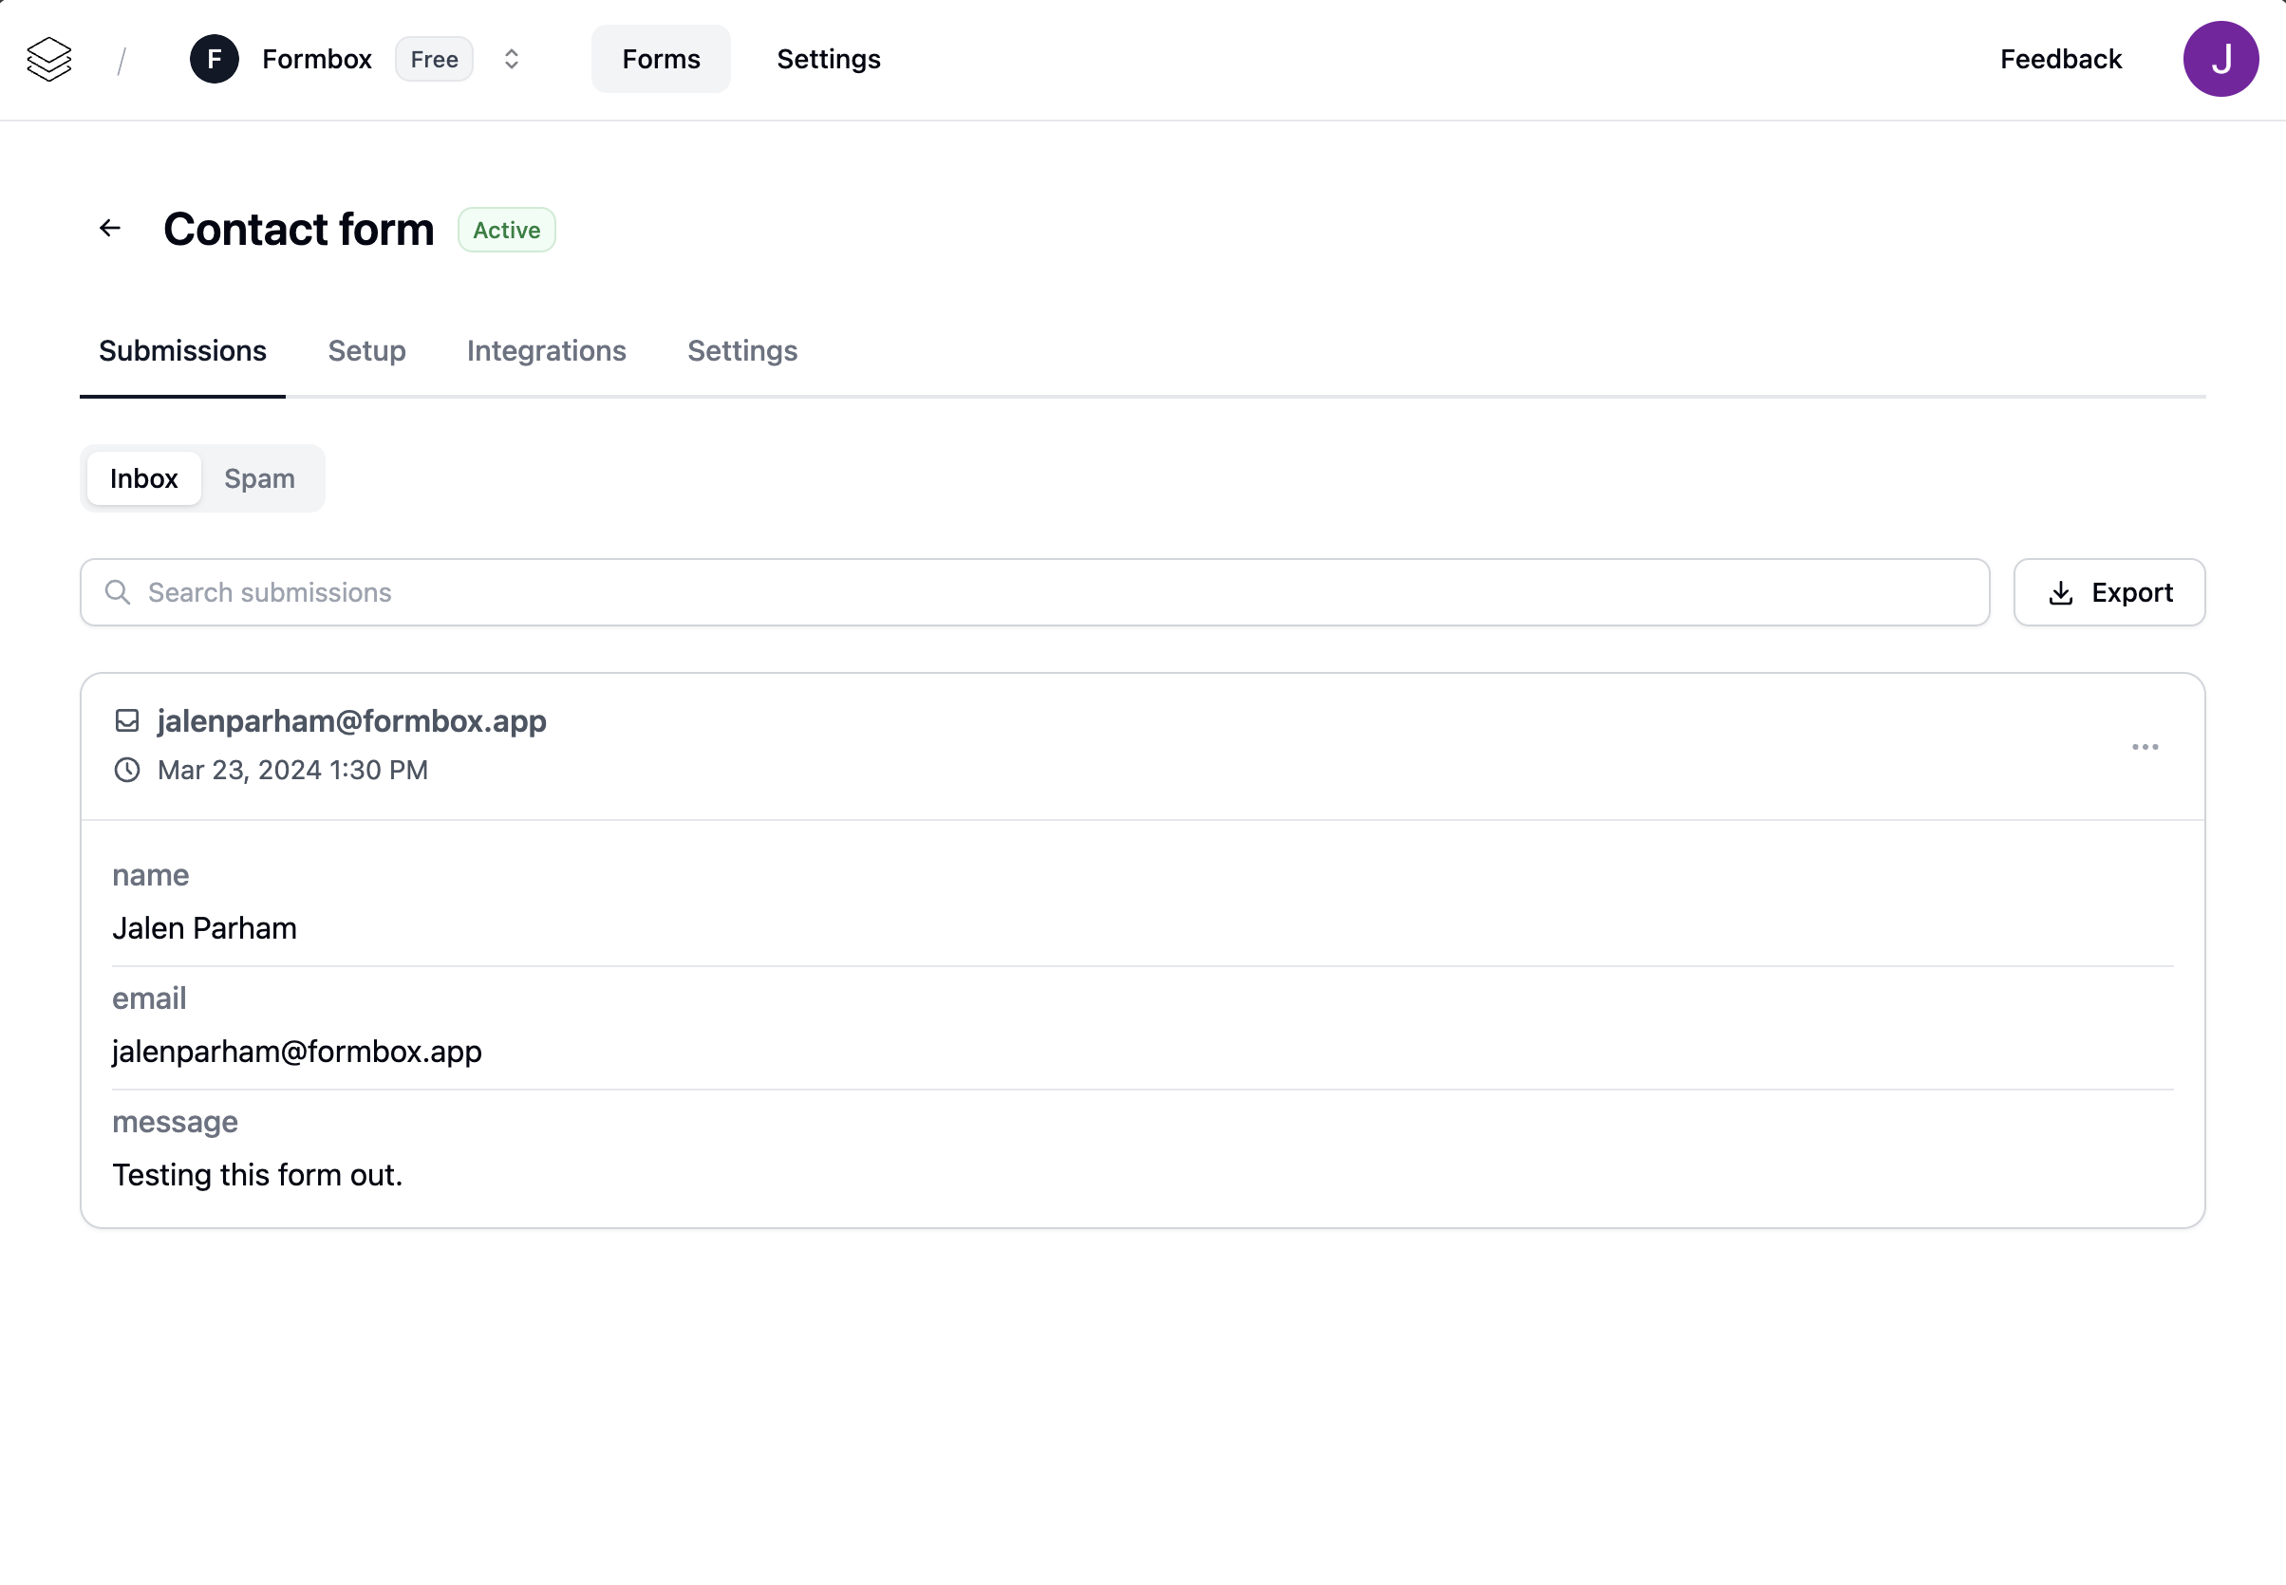Open the form Settings tab

pos(741,350)
